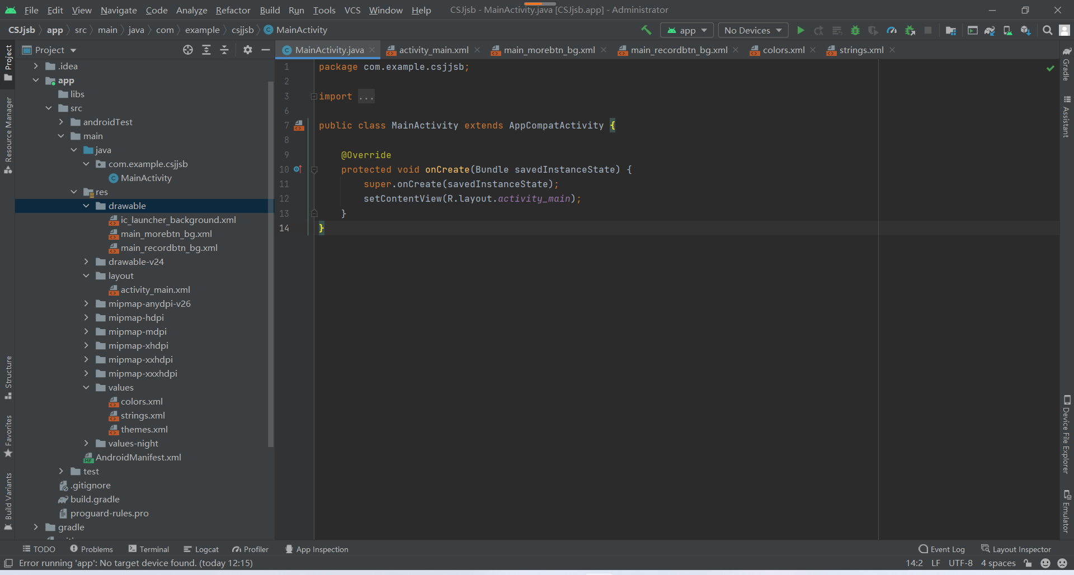Open the app run configuration dropdown
Viewport: 1074px width, 575px height.
[x=687, y=30]
